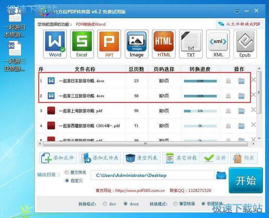Viewport: 269px width, 218px height.
Task: Click Word file icon of row 2
Action: pyautogui.click(x=51, y=96)
